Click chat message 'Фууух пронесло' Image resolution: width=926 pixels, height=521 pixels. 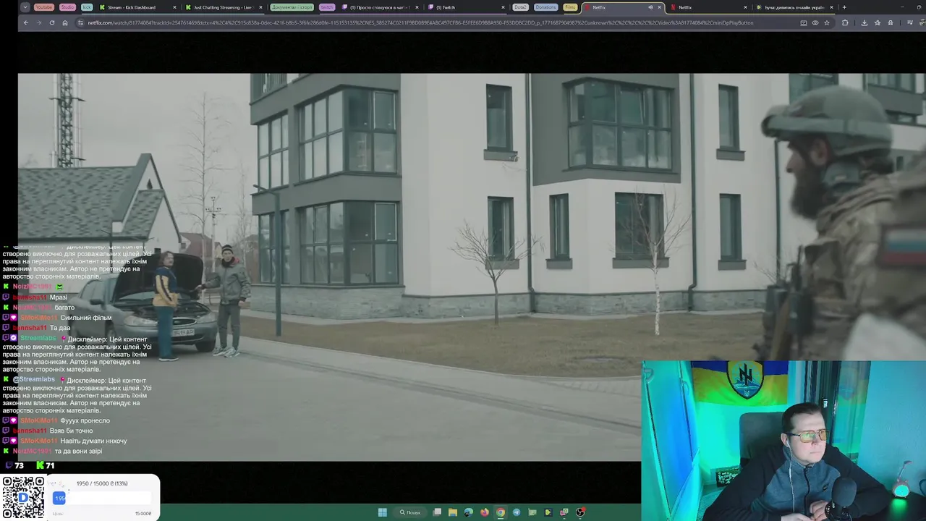85,420
